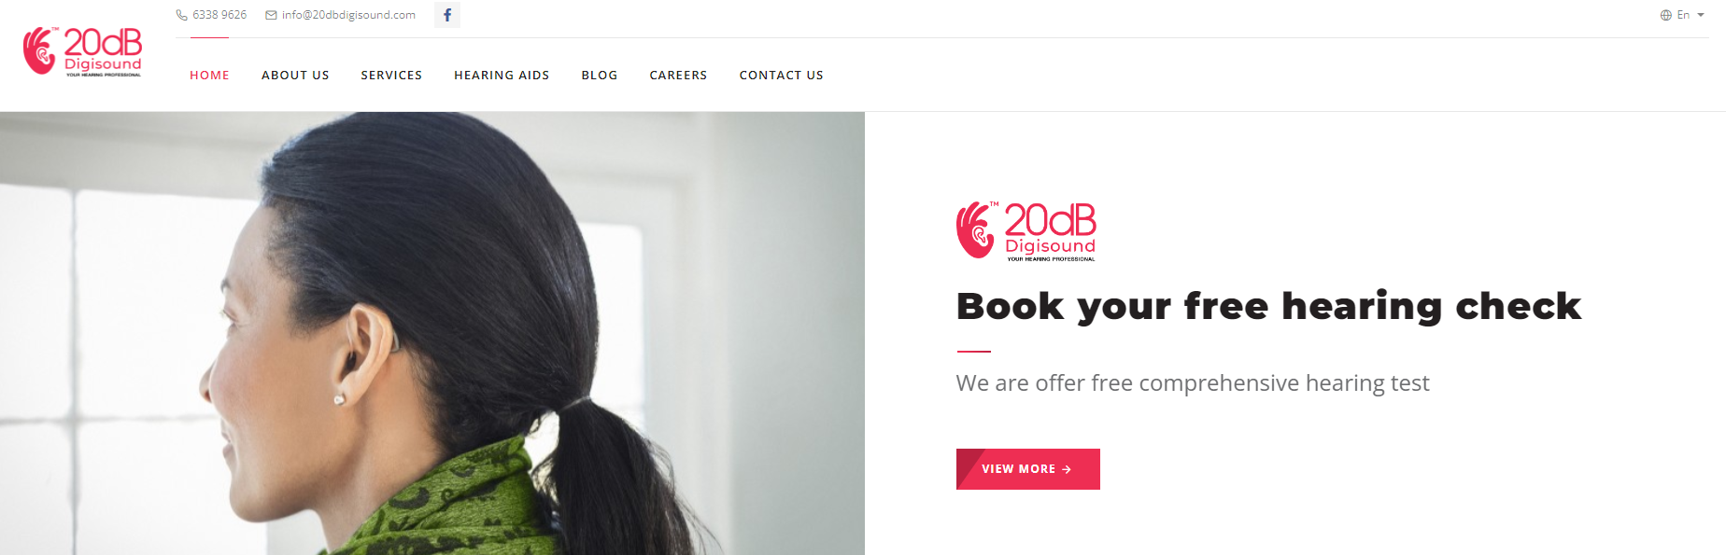Viewport: 1726px width, 555px height.
Task: Click the envelope icon beside the email address
Action: pos(271,15)
